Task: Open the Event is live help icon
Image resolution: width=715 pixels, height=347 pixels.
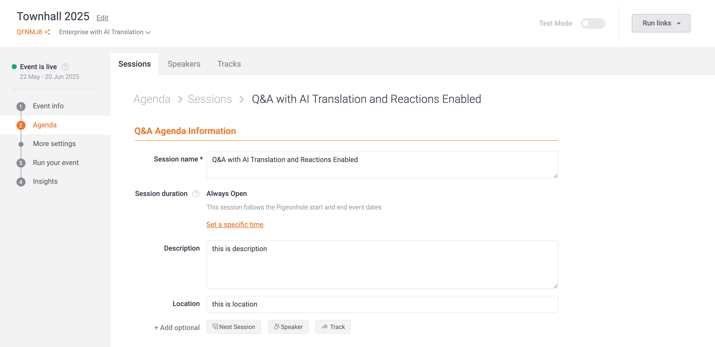Action: point(65,67)
